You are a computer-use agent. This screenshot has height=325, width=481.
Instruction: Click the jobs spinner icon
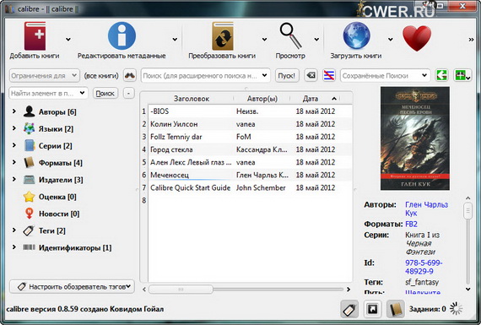[x=457, y=309]
